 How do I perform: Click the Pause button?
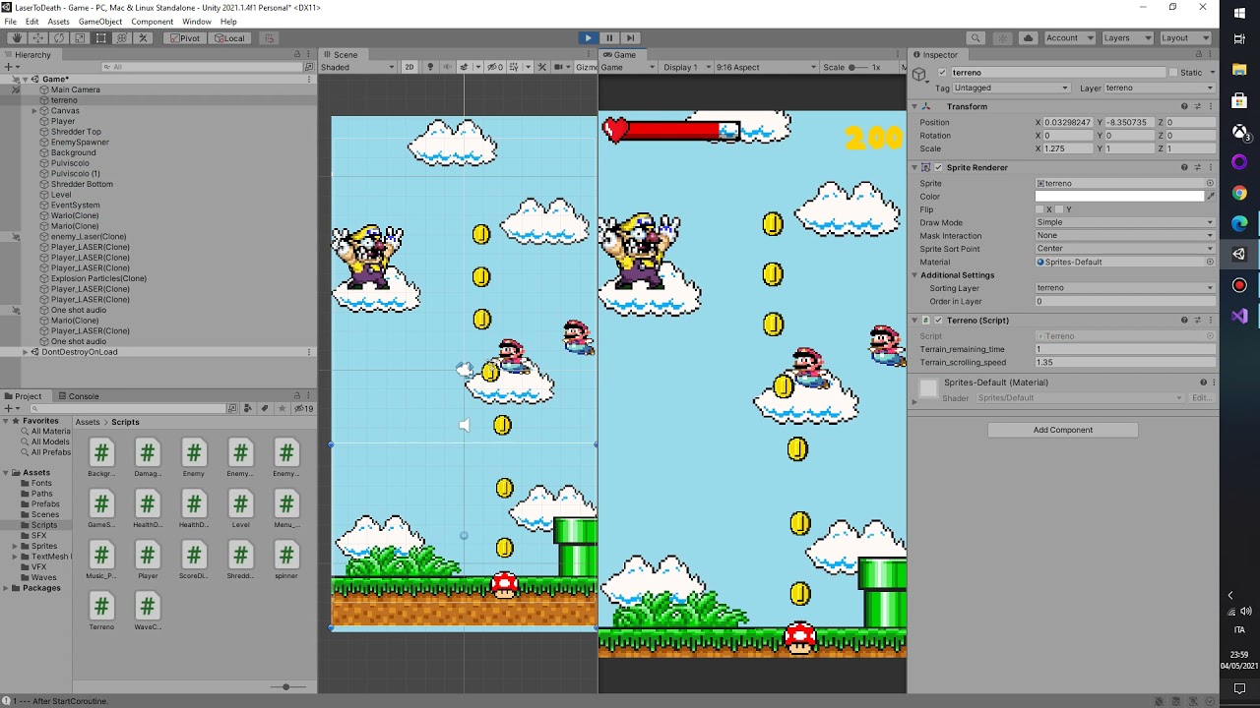(x=609, y=38)
